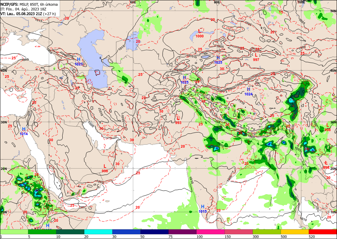
Task: Click the legend scale value '520'
Action: [x=312, y=237]
